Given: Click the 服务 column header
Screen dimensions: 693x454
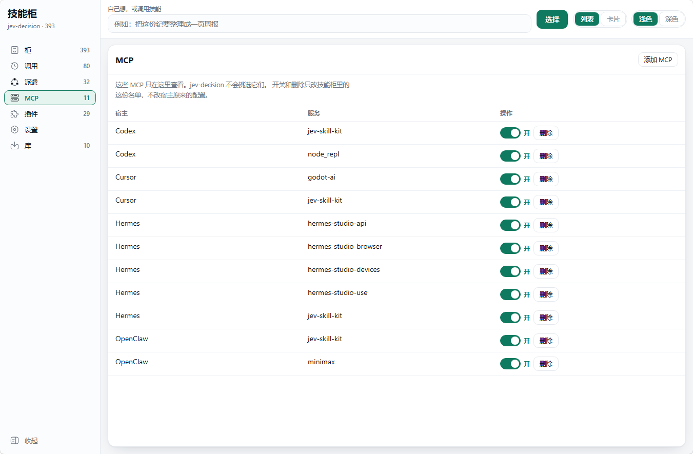Looking at the screenshot, I should (x=314, y=113).
